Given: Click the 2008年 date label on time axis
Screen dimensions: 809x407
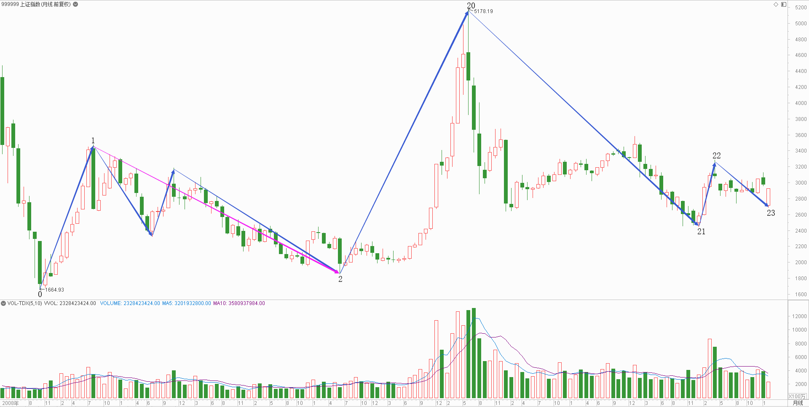Looking at the screenshot, I should click(x=11, y=403).
